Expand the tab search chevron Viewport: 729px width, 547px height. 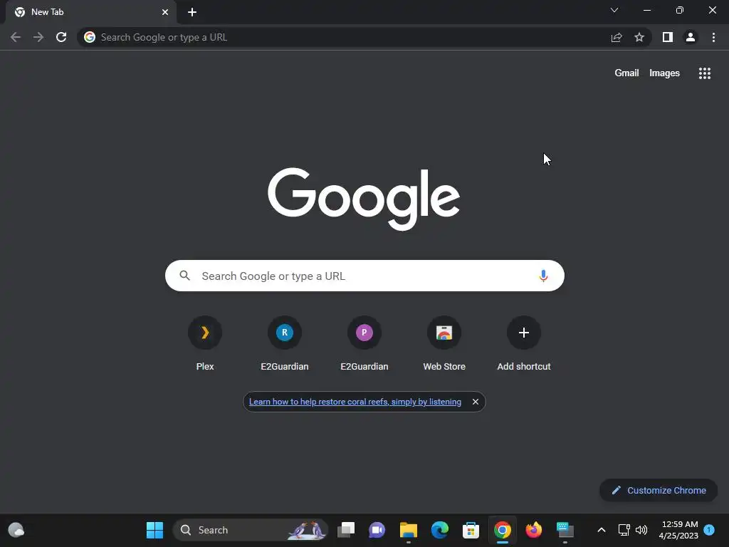pyautogui.click(x=614, y=10)
